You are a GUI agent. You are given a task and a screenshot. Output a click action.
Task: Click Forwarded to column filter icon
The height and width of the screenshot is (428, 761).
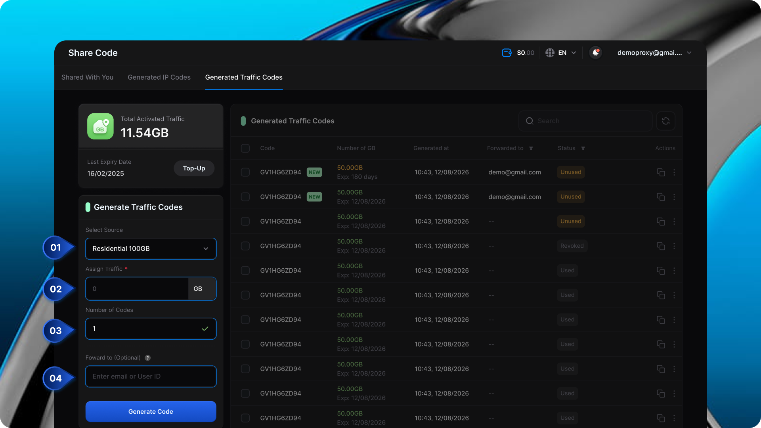[531, 148]
